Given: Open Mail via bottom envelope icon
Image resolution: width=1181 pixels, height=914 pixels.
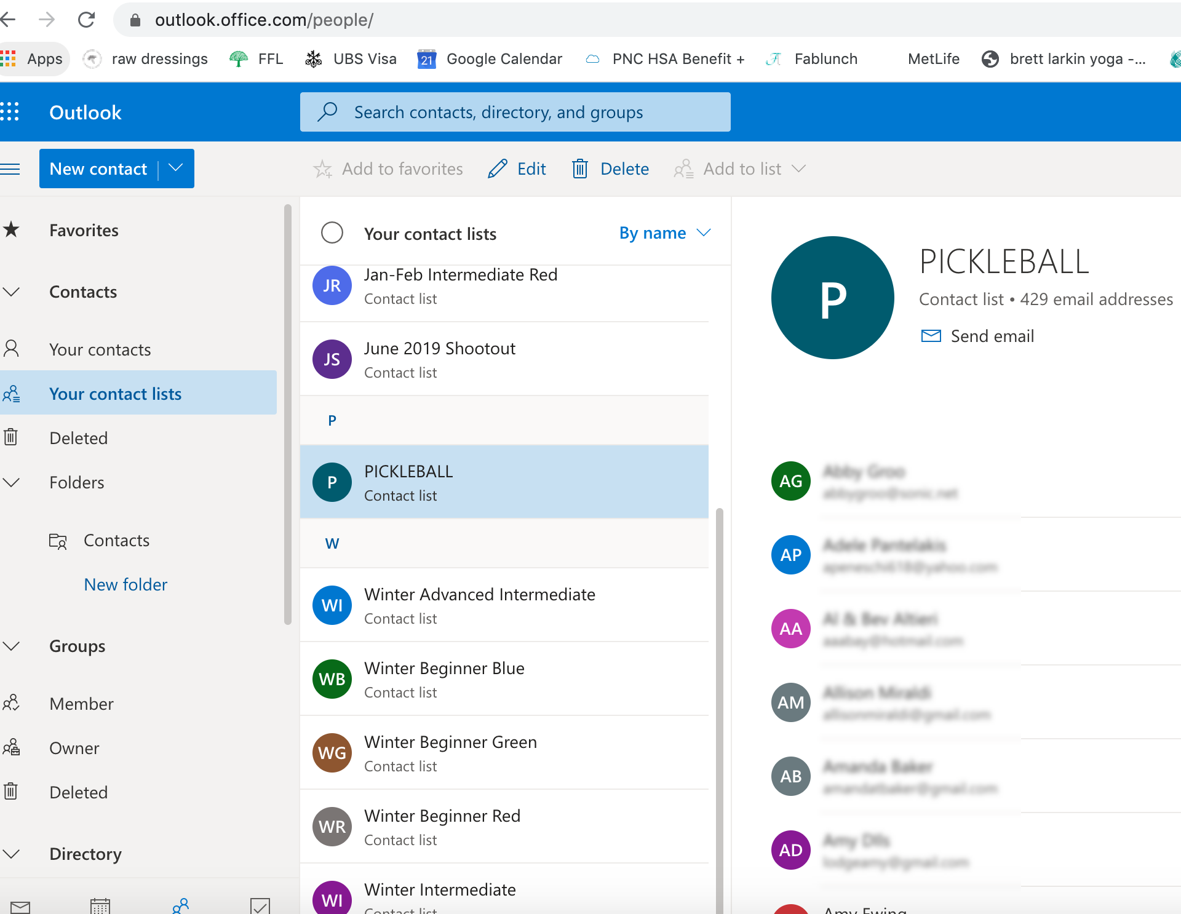Looking at the screenshot, I should click(x=20, y=907).
